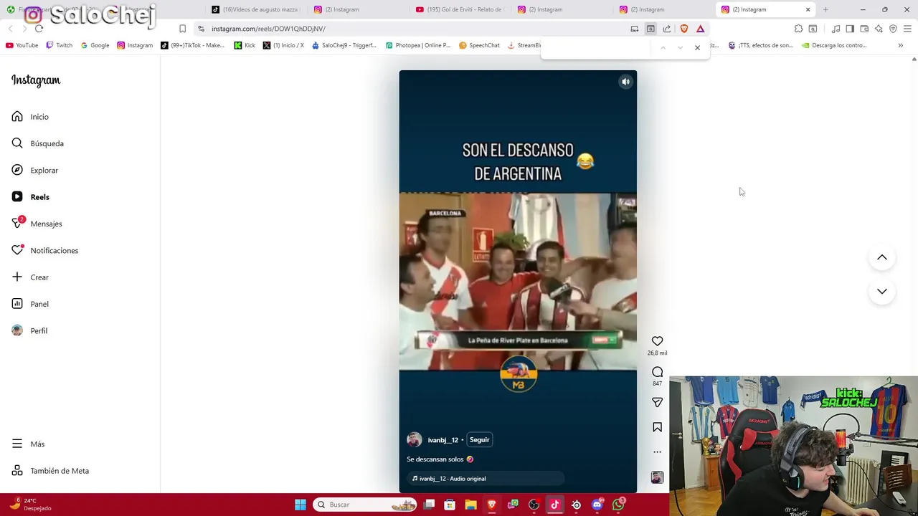Open Leo AI sparkle icon in toolbar
This screenshot has width=918, height=516.
click(879, 29)
